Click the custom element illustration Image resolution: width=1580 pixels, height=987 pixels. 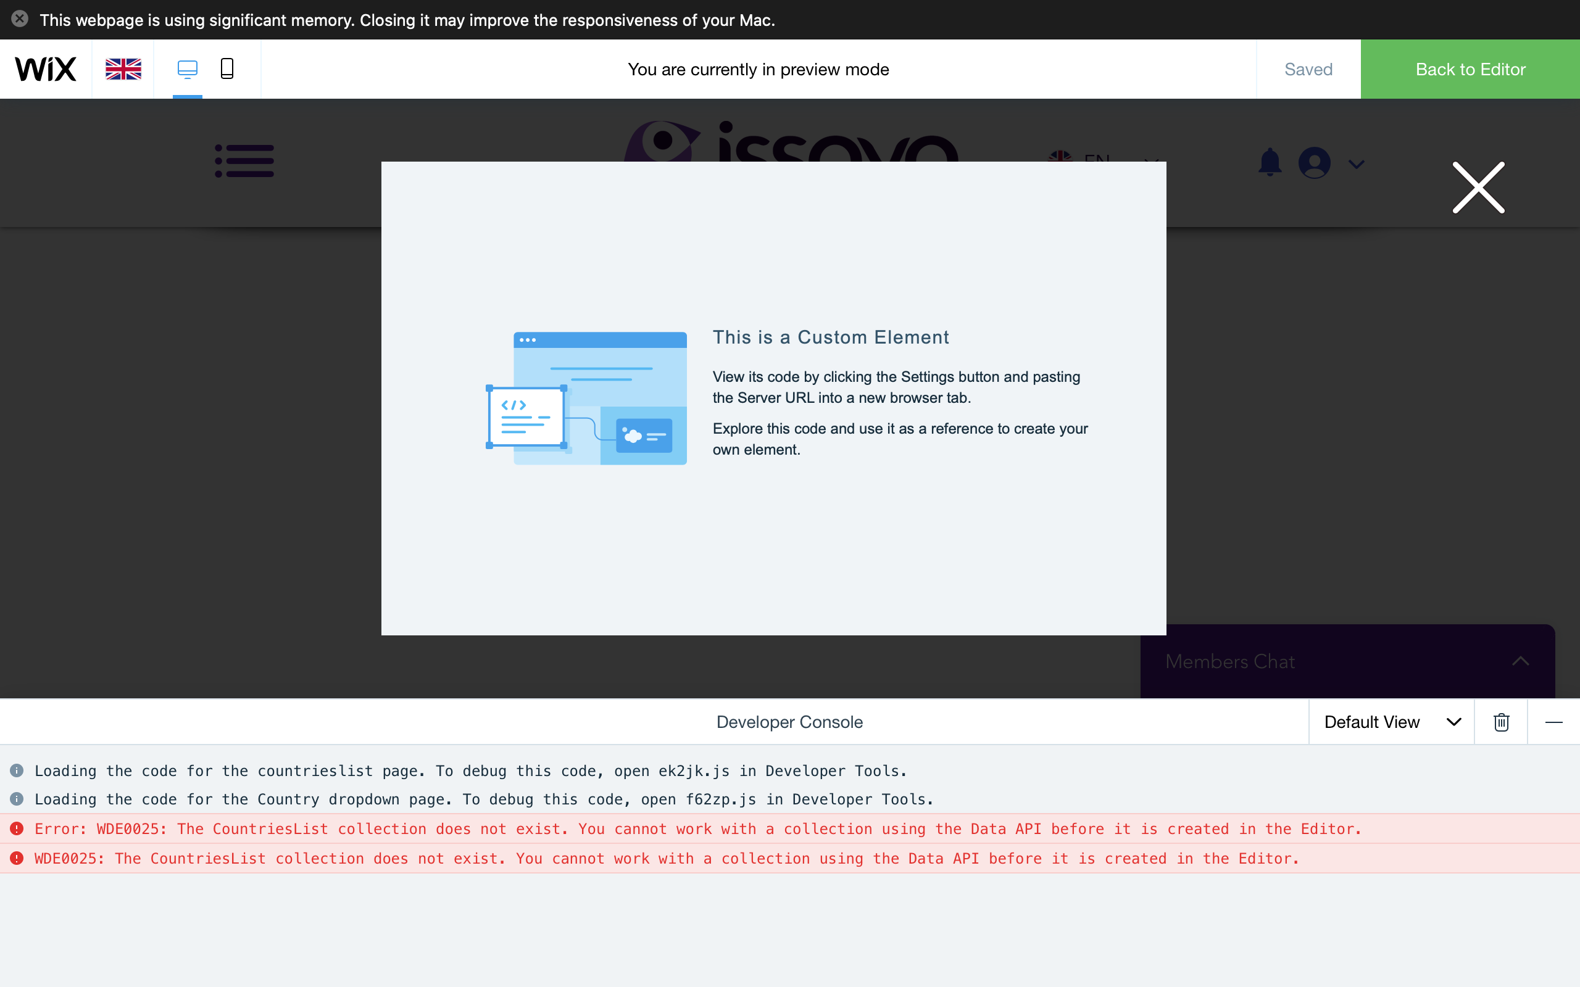586,399
